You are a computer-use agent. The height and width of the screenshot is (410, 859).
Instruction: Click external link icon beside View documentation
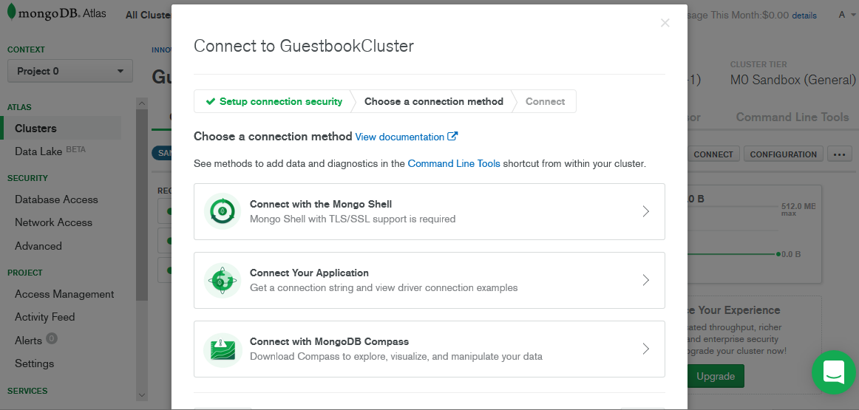point(453,137)
